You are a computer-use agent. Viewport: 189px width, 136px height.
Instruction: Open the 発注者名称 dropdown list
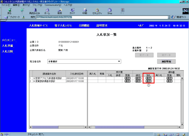coord(84,61)
